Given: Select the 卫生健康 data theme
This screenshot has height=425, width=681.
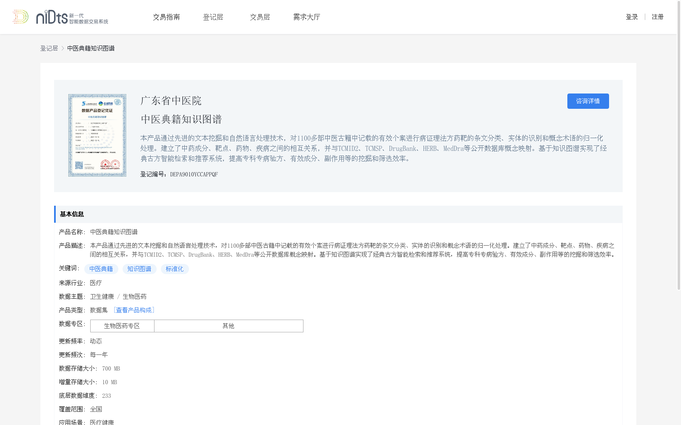Looking at the screenshot, I should pyautogui.click(x=102, y=297).
